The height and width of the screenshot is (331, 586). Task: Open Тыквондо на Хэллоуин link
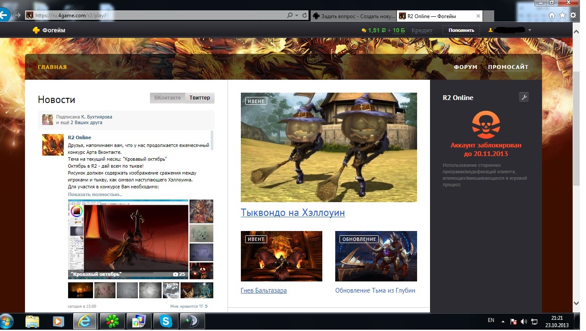tap(293, 212)
